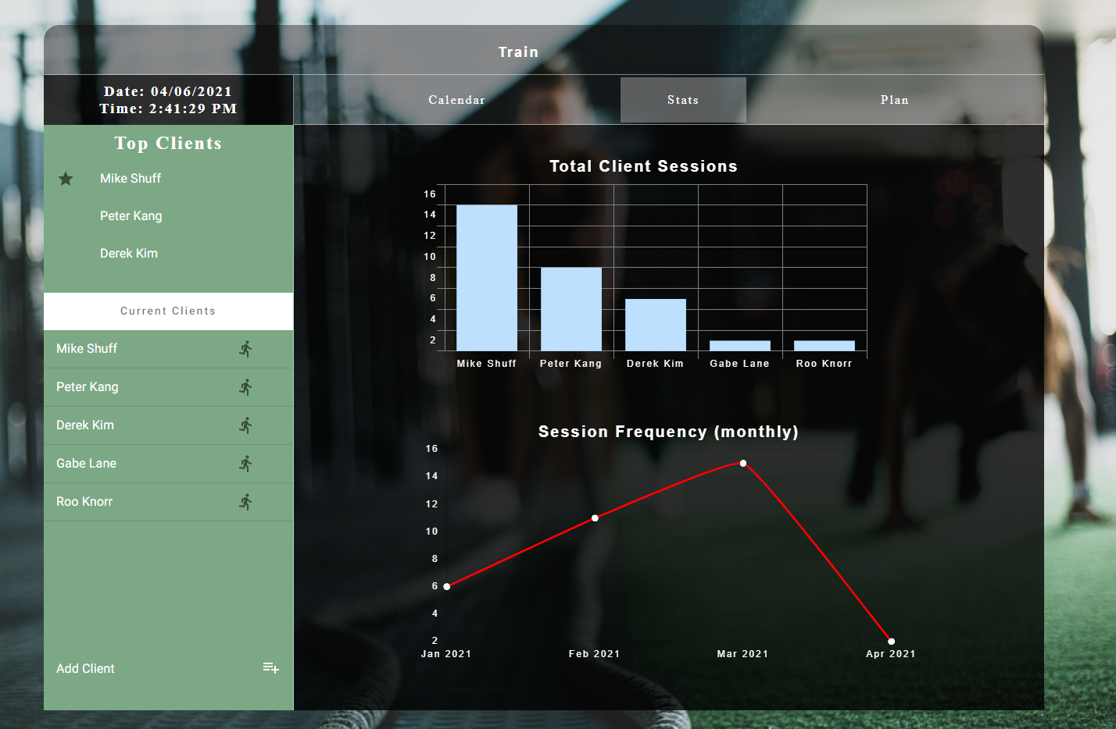Click the running icon beside Mike Shuff
Image resolution: width=1116 pixels, height=729 pixels.
(245, 349)
